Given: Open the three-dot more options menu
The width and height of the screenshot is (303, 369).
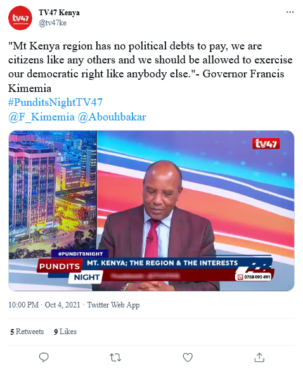Looking at the screenshot, I should pyautogui.click(x=290, y=12).
